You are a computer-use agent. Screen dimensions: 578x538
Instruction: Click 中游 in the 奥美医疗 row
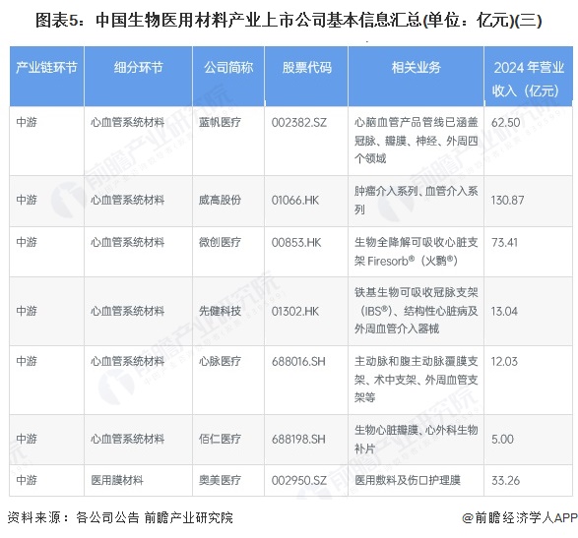pos(27,480)
